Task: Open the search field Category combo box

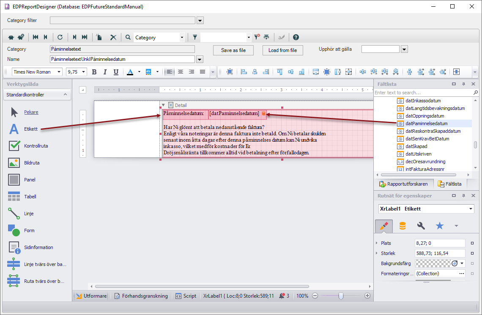Action: [x=182, y=38]
